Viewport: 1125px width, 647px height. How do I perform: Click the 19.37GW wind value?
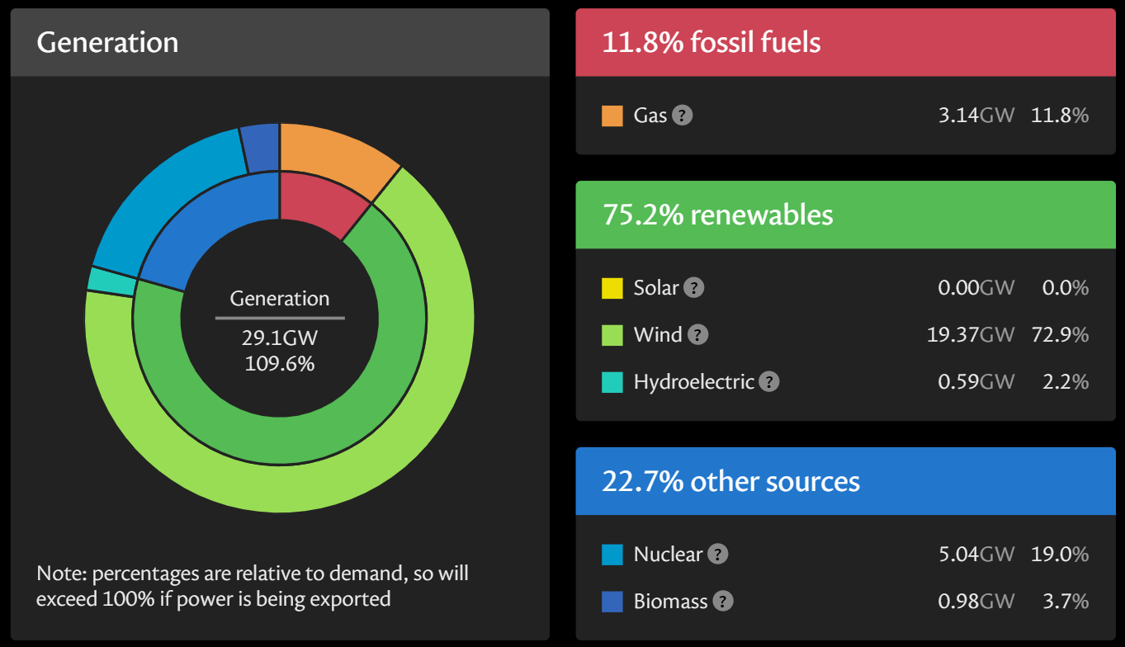click(x=971, y=335)
